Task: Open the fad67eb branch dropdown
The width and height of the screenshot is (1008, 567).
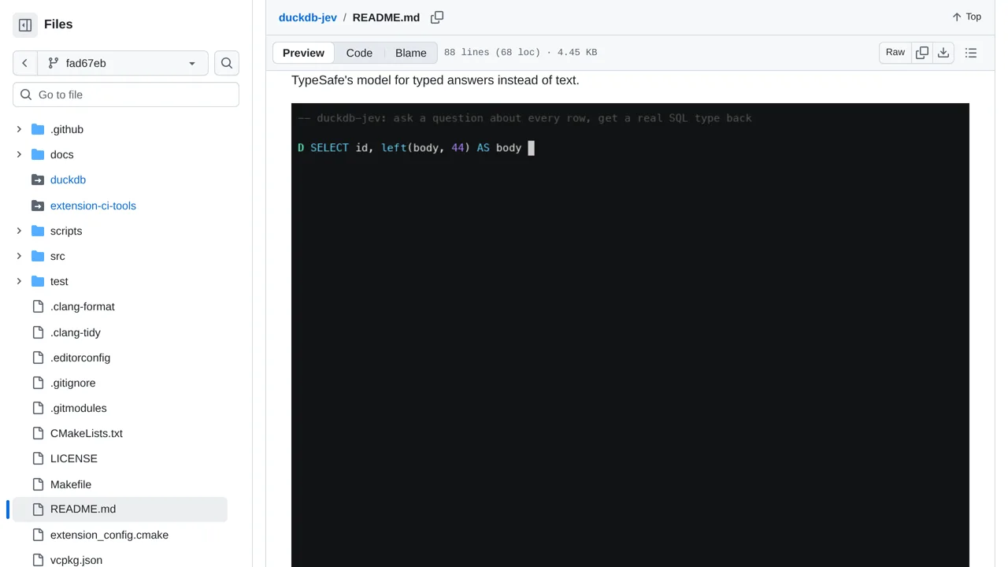Action: tap(122, 63)
